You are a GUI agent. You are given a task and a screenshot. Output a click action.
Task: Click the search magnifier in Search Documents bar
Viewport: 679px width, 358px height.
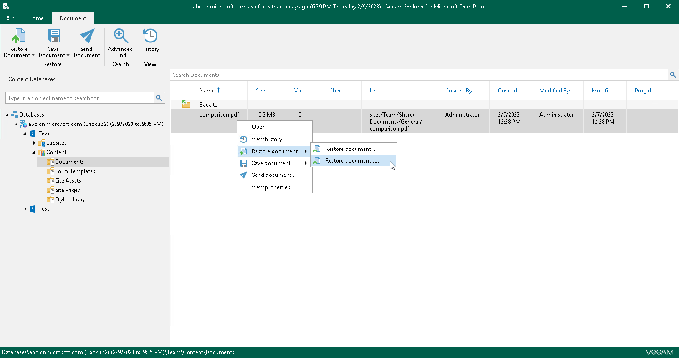pos(673,75)
